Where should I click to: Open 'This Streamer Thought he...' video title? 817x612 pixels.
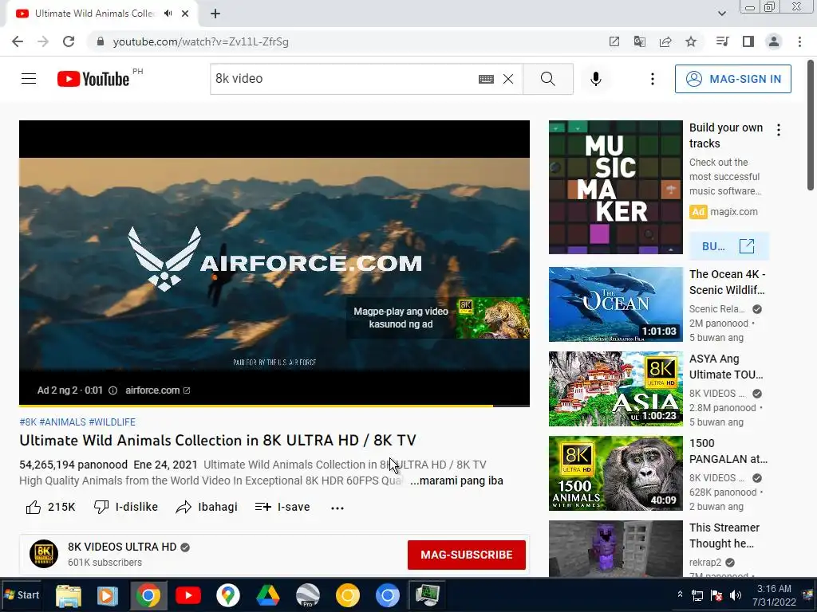click(724, 535)
